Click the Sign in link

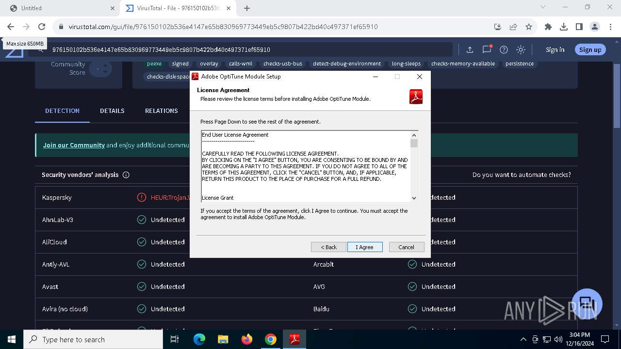[555, 49]
